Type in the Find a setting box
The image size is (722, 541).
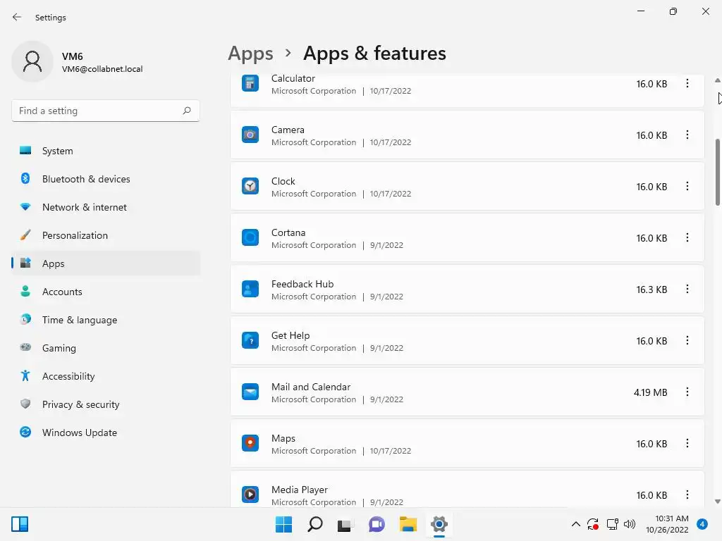(97, 111)
